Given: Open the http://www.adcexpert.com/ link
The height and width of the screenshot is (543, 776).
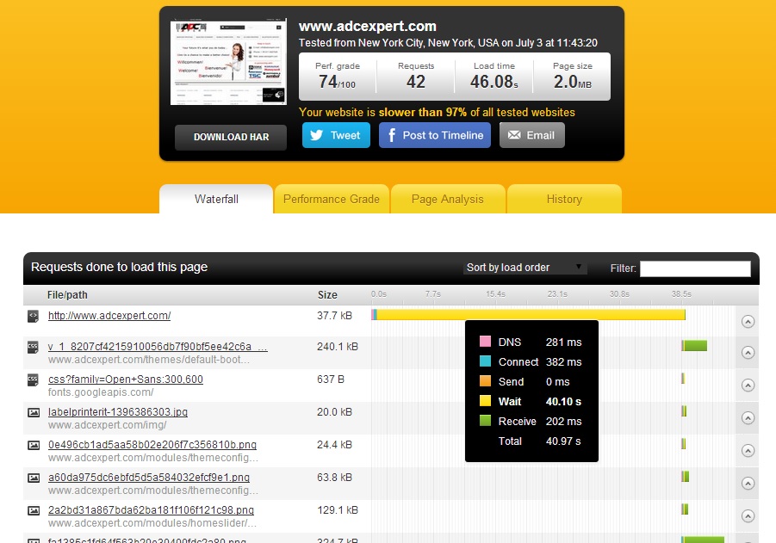Looking at the screenshot, I should tap(109, 316).
